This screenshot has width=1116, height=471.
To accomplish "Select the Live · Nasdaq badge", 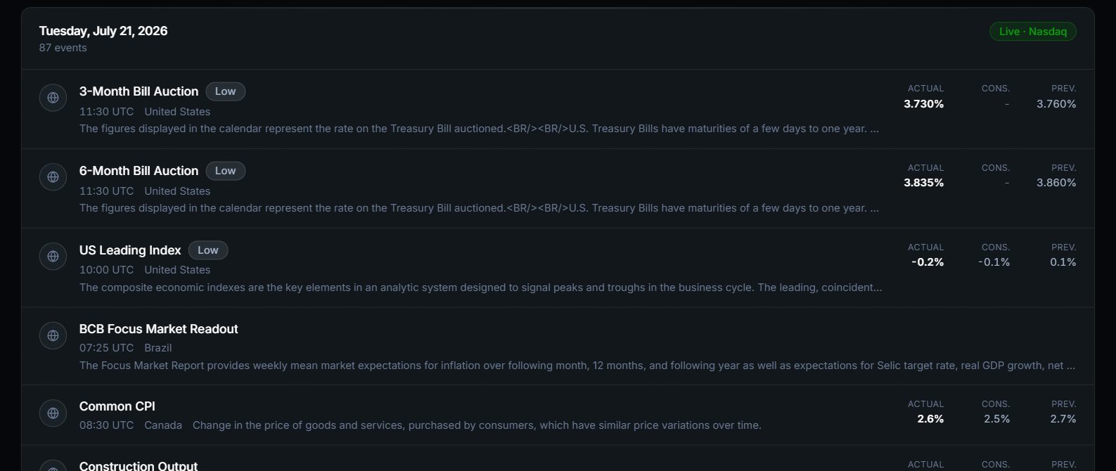I will [1033, 32].
